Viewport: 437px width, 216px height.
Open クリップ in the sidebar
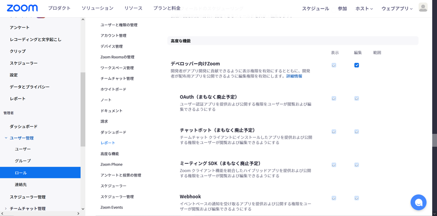(x=18, y=51)
